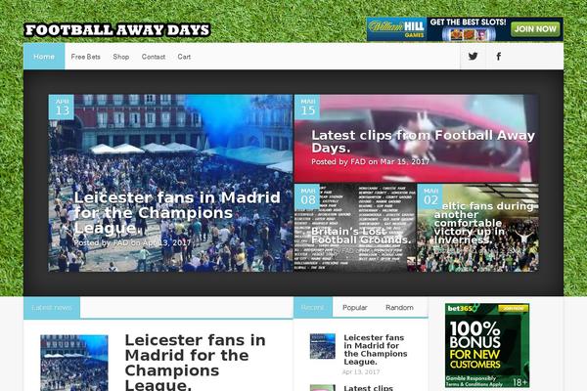Open Celtic fans in Inverness post

tap(484, 223)
